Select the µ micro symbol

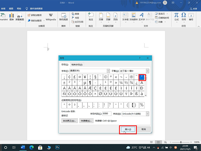tap(85, 83)
